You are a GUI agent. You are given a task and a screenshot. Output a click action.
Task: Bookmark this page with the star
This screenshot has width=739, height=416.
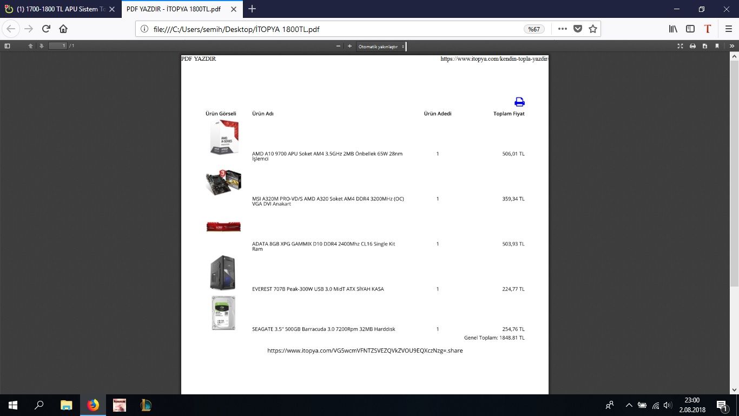click(593, 29)
